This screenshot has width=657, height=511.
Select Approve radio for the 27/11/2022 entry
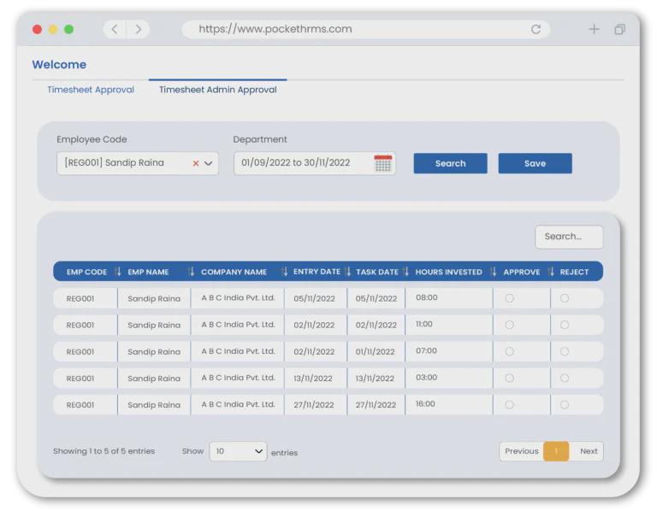510,404
